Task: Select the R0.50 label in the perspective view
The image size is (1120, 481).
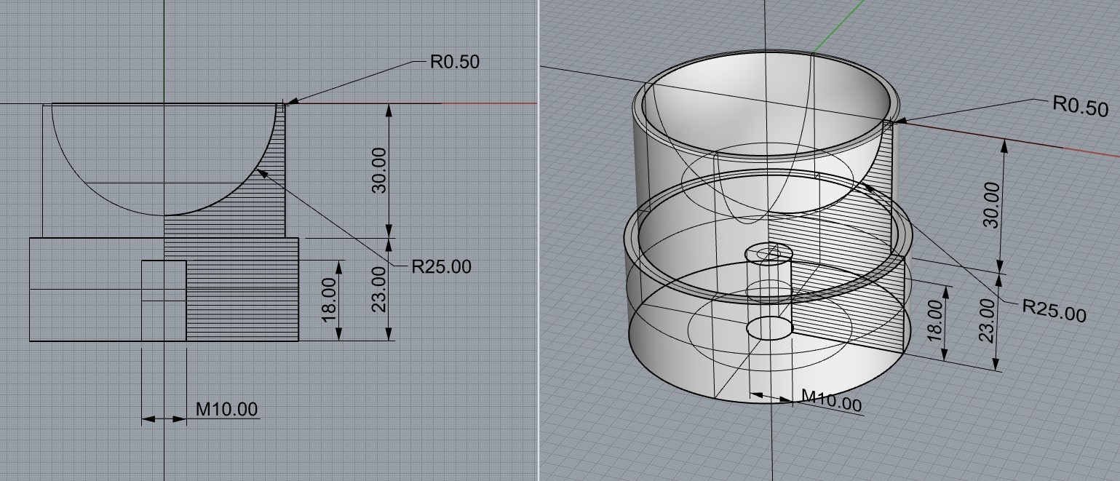Action: (1081, 106)
